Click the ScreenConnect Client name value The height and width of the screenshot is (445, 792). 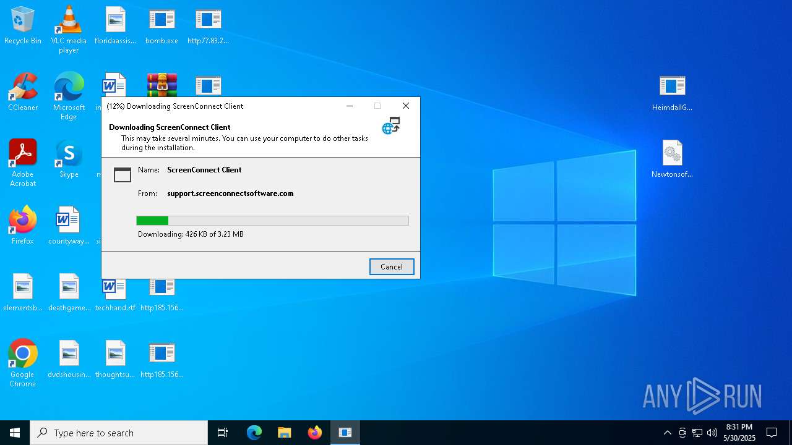[204, 170]
